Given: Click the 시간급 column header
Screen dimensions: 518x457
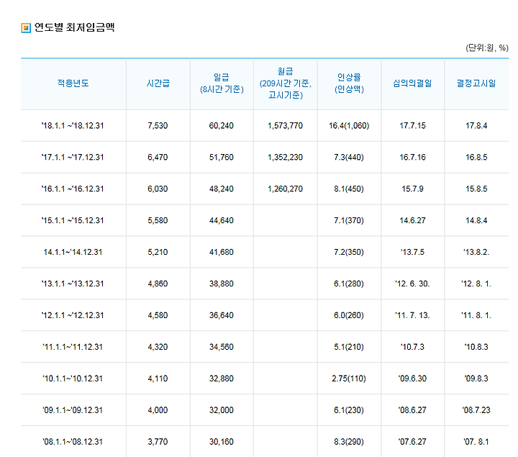Looking at the screenshot, I should coord(158,83).
